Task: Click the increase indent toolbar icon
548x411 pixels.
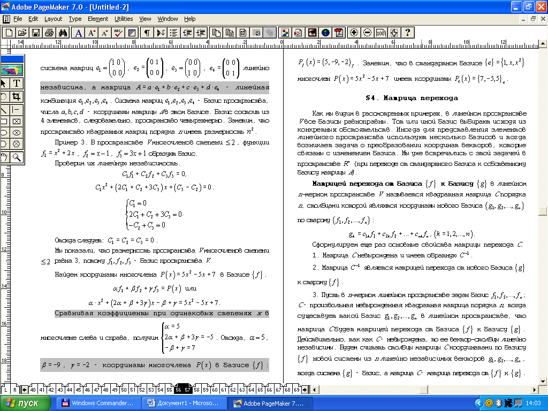Action: click(x=201, y=33)
